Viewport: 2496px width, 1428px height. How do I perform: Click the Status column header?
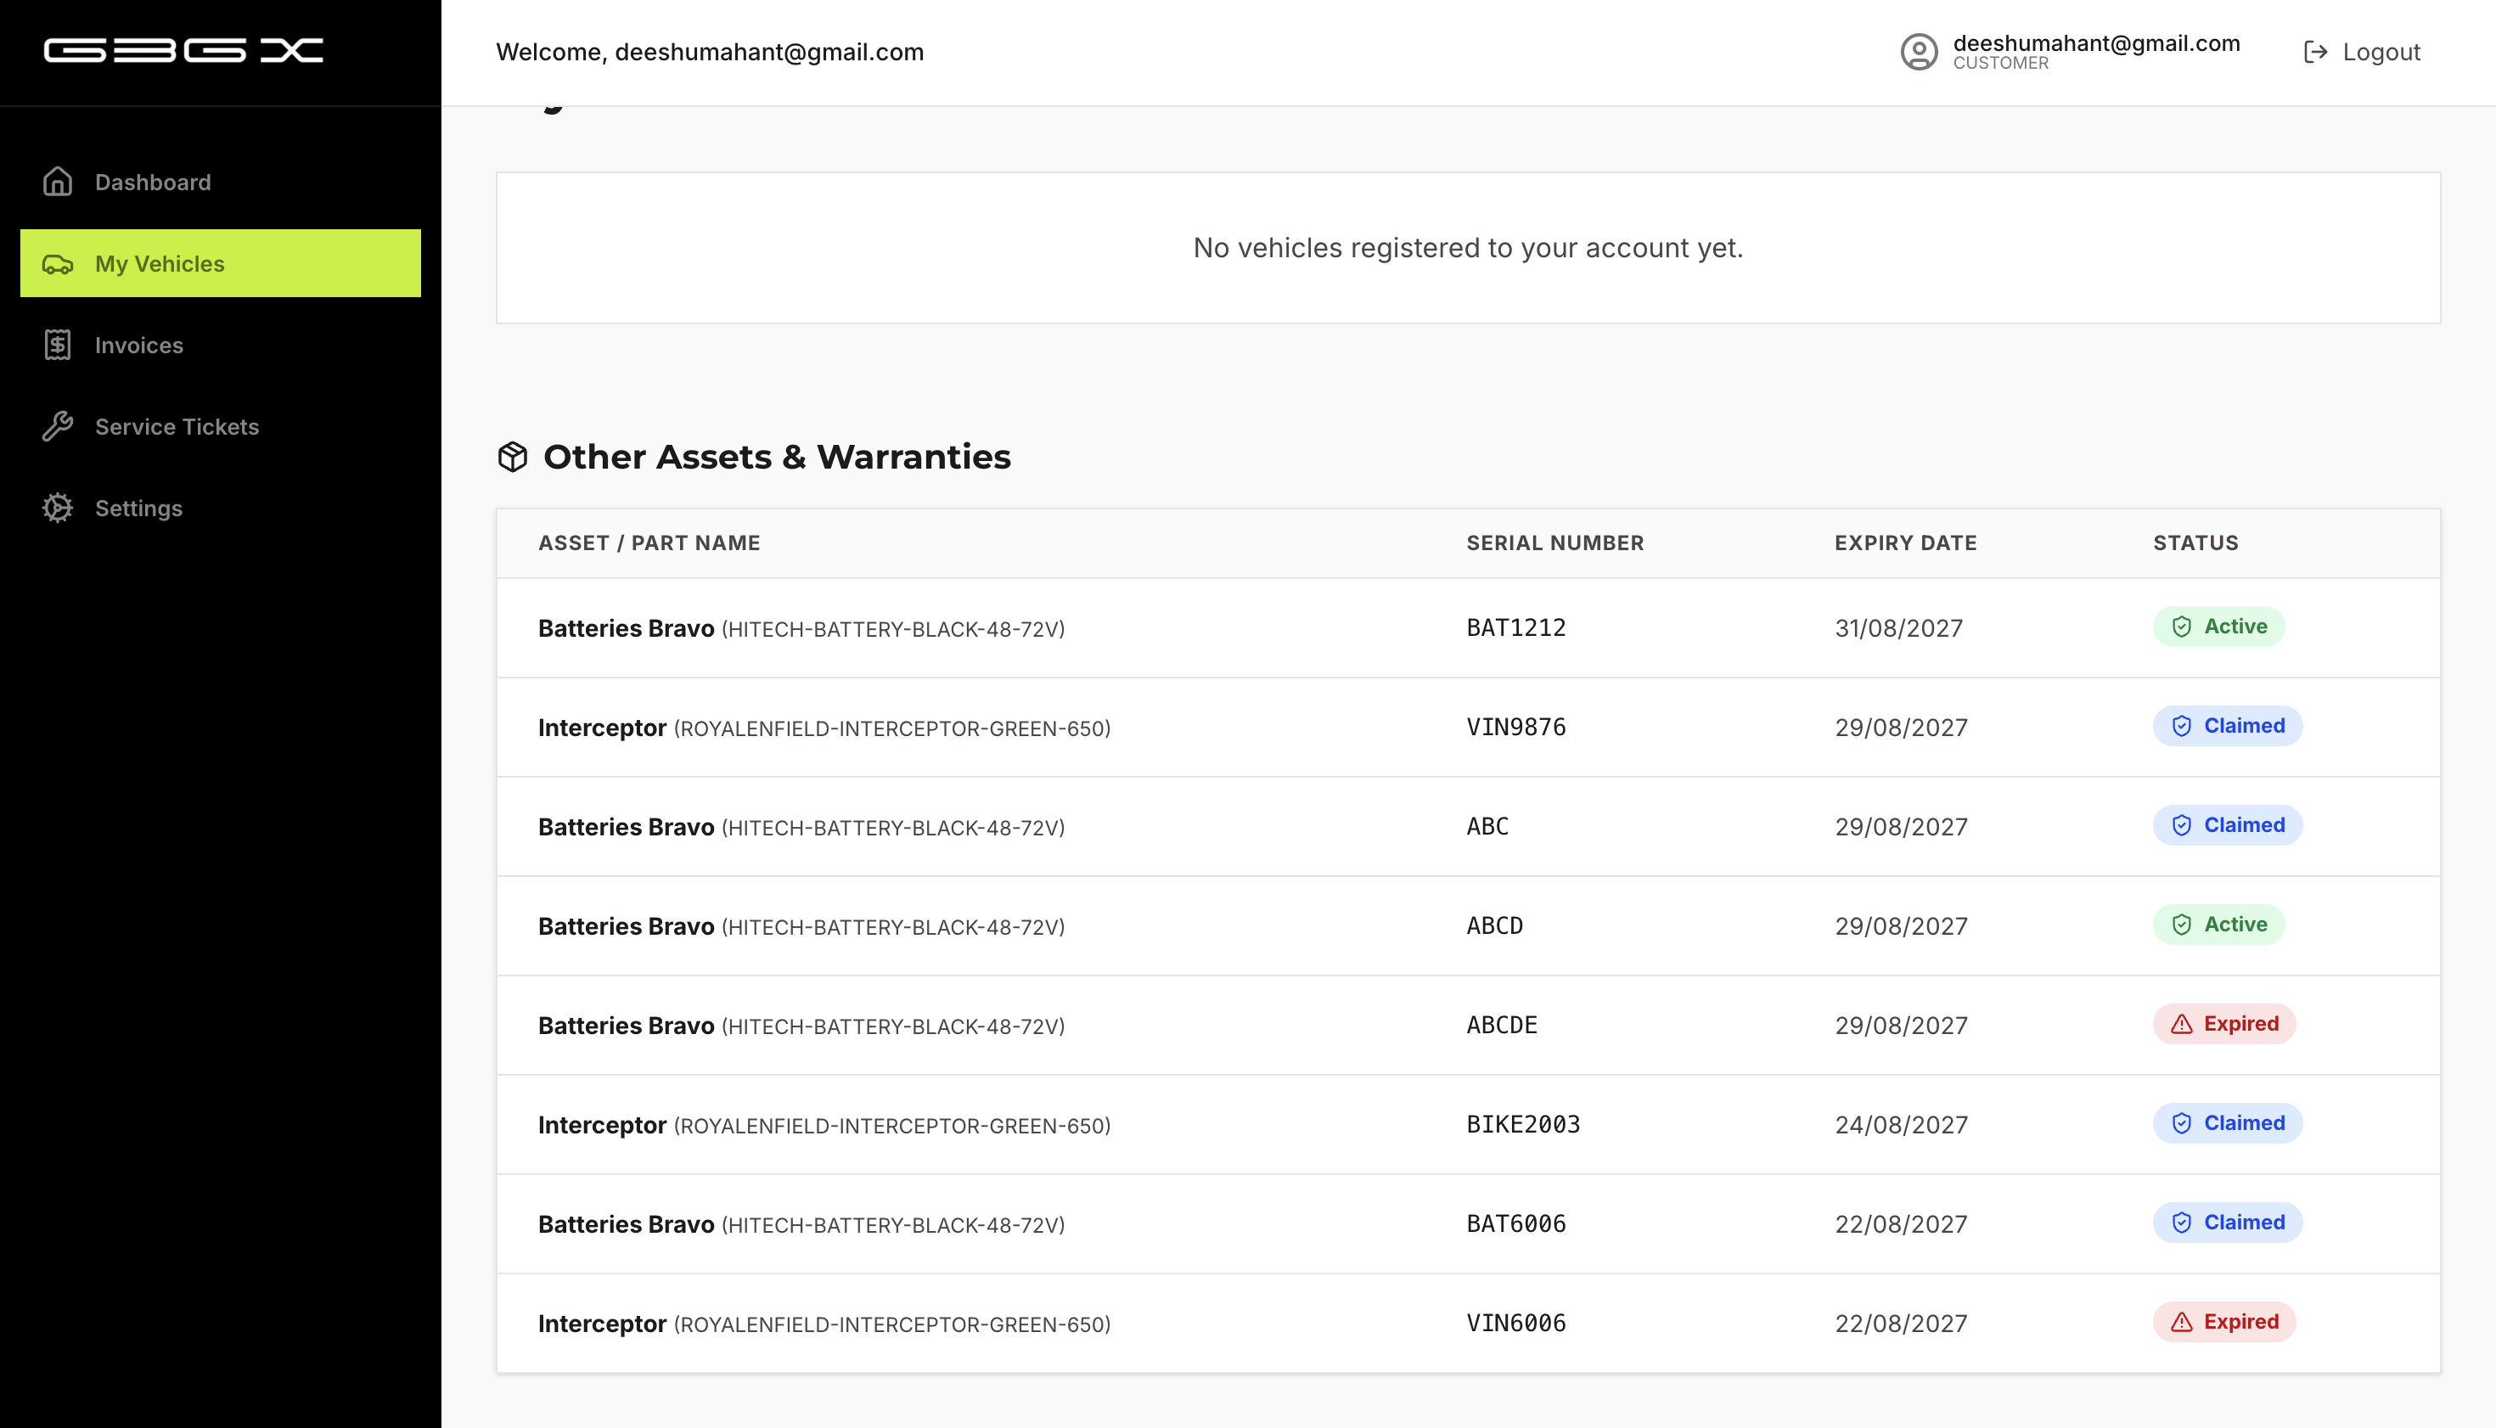(x=2196, y=543)
